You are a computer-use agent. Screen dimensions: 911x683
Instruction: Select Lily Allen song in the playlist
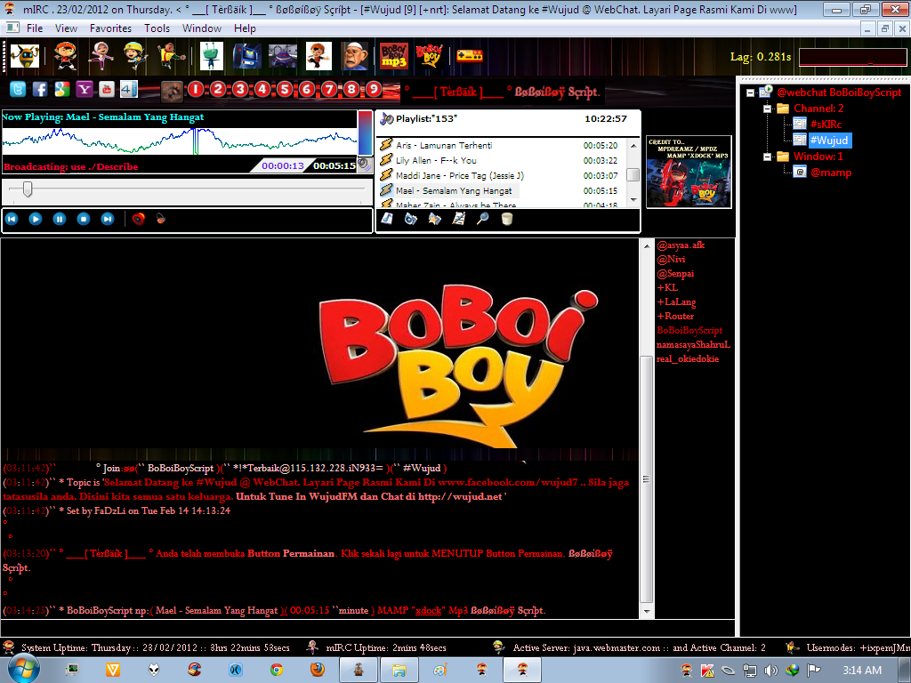[x=436, y=161]
